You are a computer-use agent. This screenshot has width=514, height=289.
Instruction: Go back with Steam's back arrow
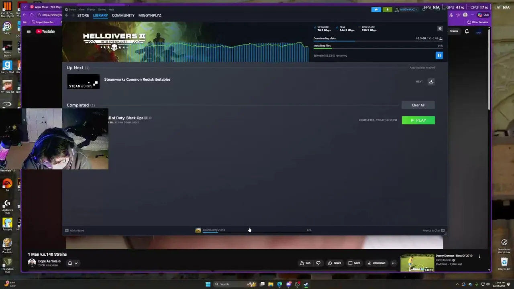point(67,15)
